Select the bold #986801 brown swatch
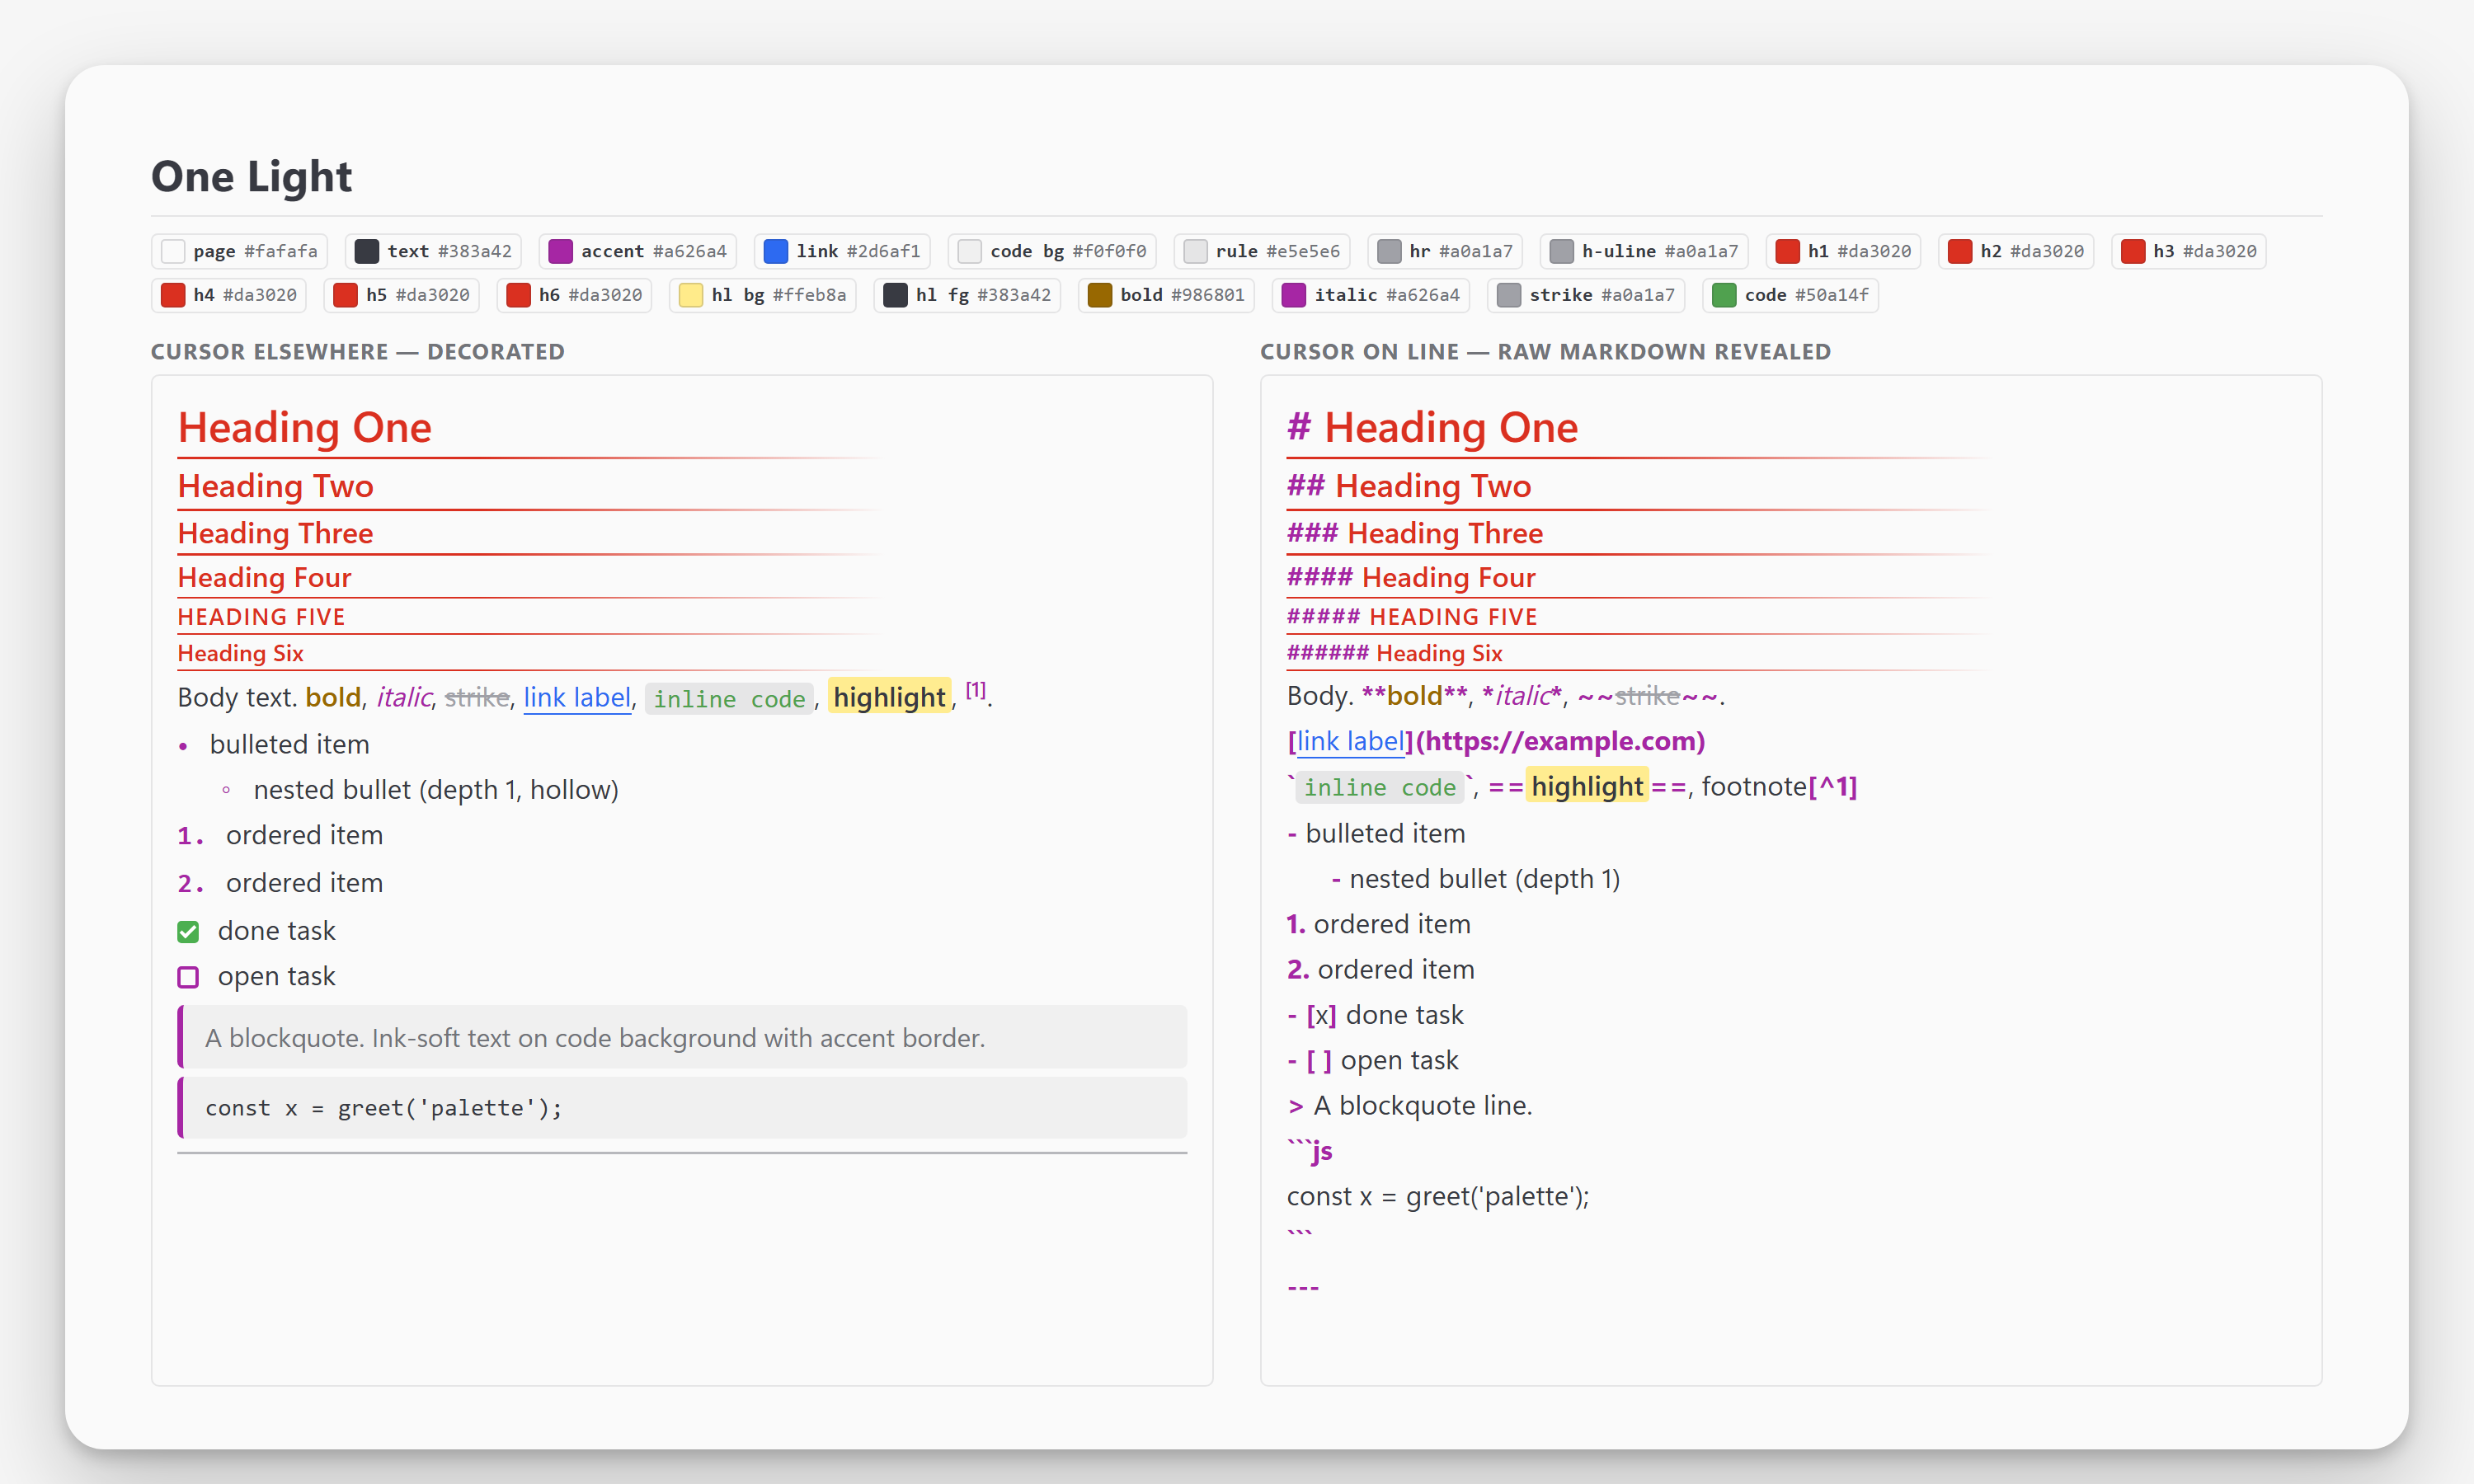2474x1484 pixels. (x=1100, y=295)
